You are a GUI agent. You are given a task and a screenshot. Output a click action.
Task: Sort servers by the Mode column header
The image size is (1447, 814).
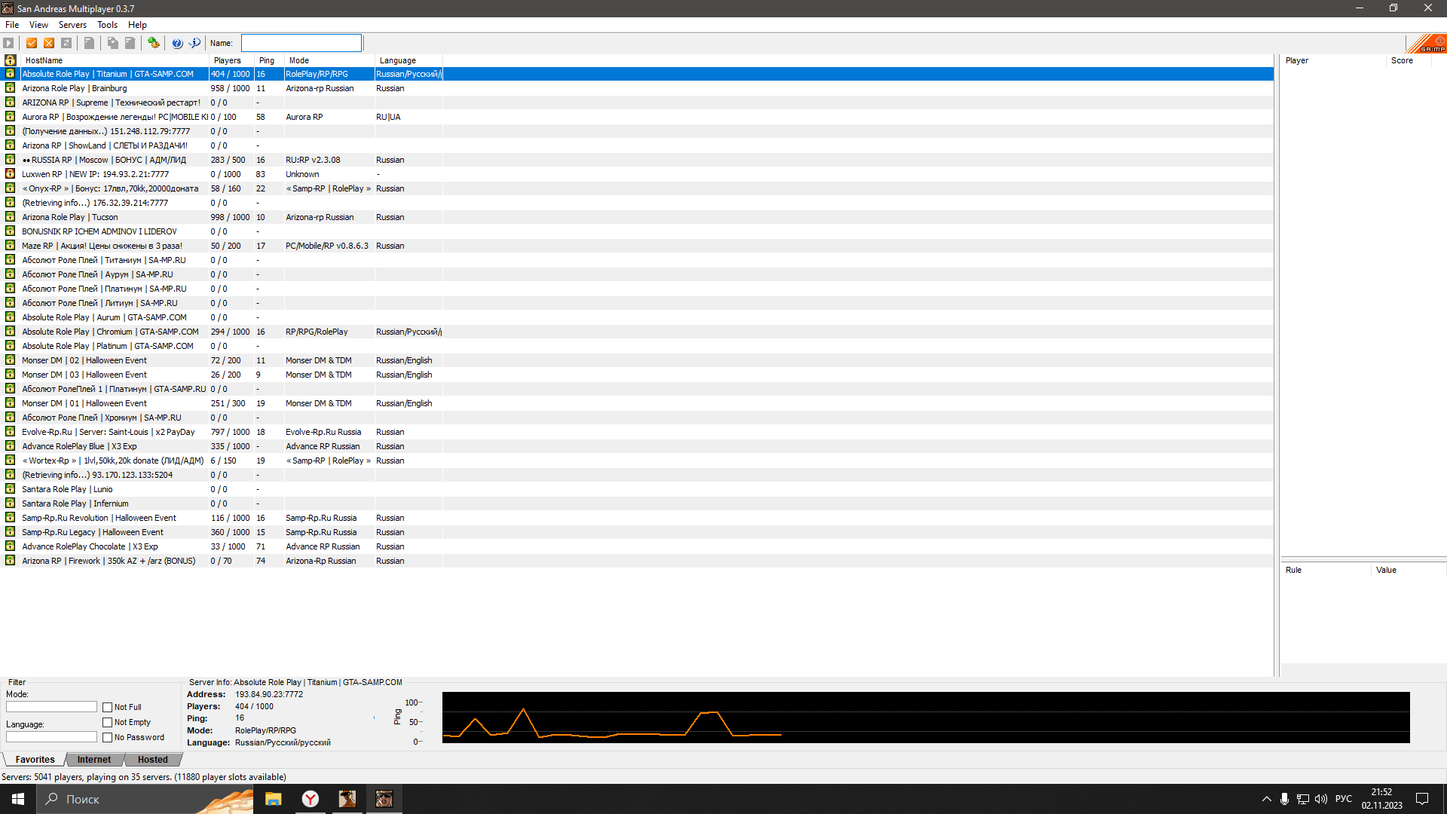[329, 60]
